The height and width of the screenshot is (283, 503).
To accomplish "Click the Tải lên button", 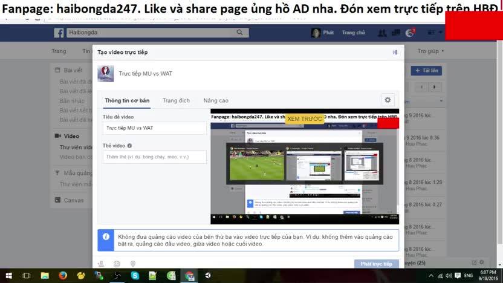I will [x=426, y=71].
